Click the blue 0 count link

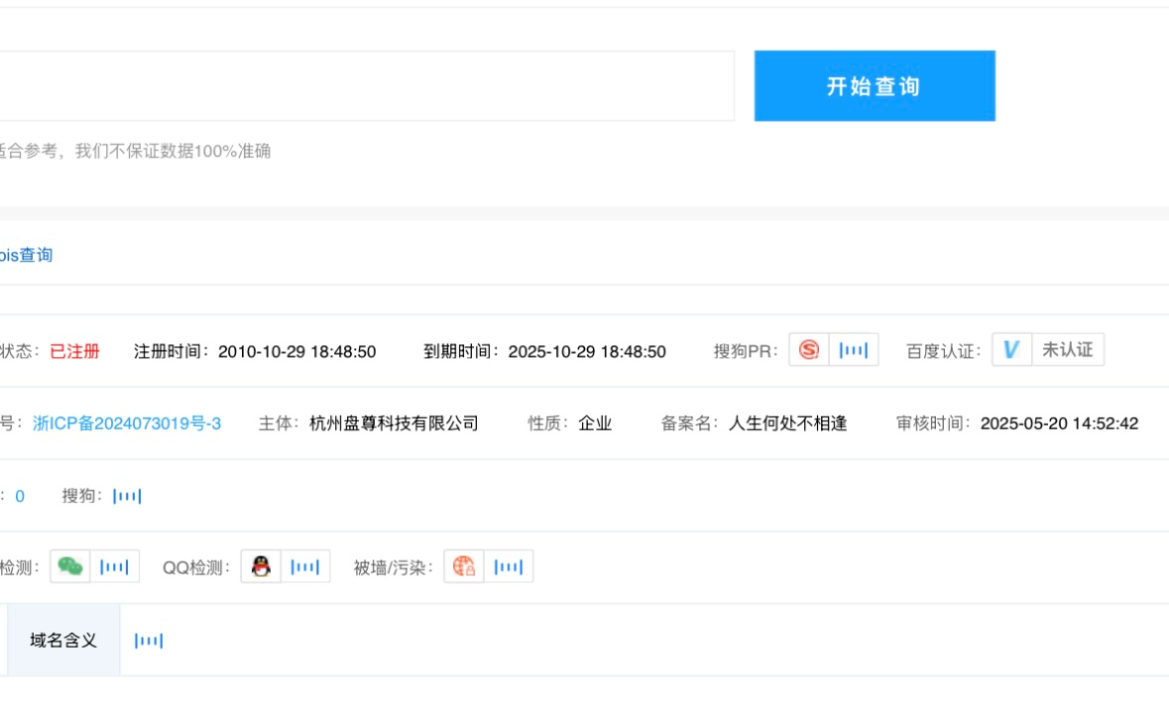pos(20,496)
